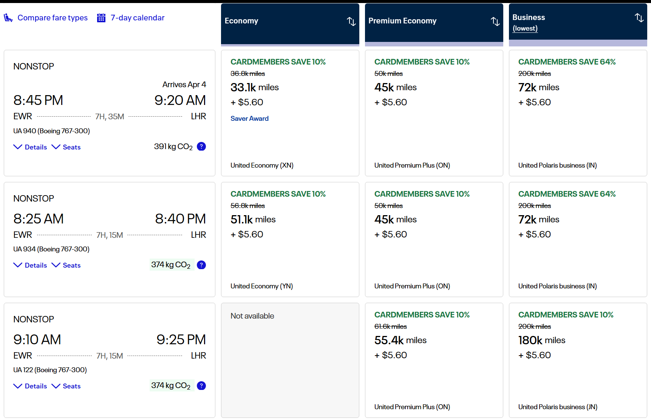Open the 7-day calendar link
Viewport: 651px width, 419px height.
tap(137, 18)
